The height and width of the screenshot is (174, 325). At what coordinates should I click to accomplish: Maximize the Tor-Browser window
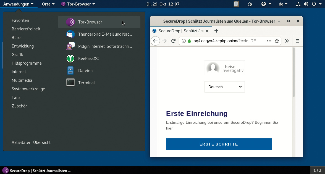point(288,21)
